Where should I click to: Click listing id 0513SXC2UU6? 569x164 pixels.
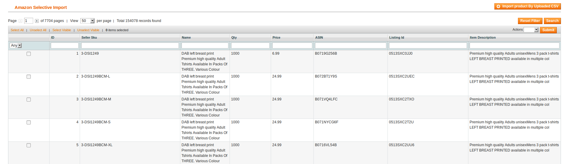click(x=402, y=145)
